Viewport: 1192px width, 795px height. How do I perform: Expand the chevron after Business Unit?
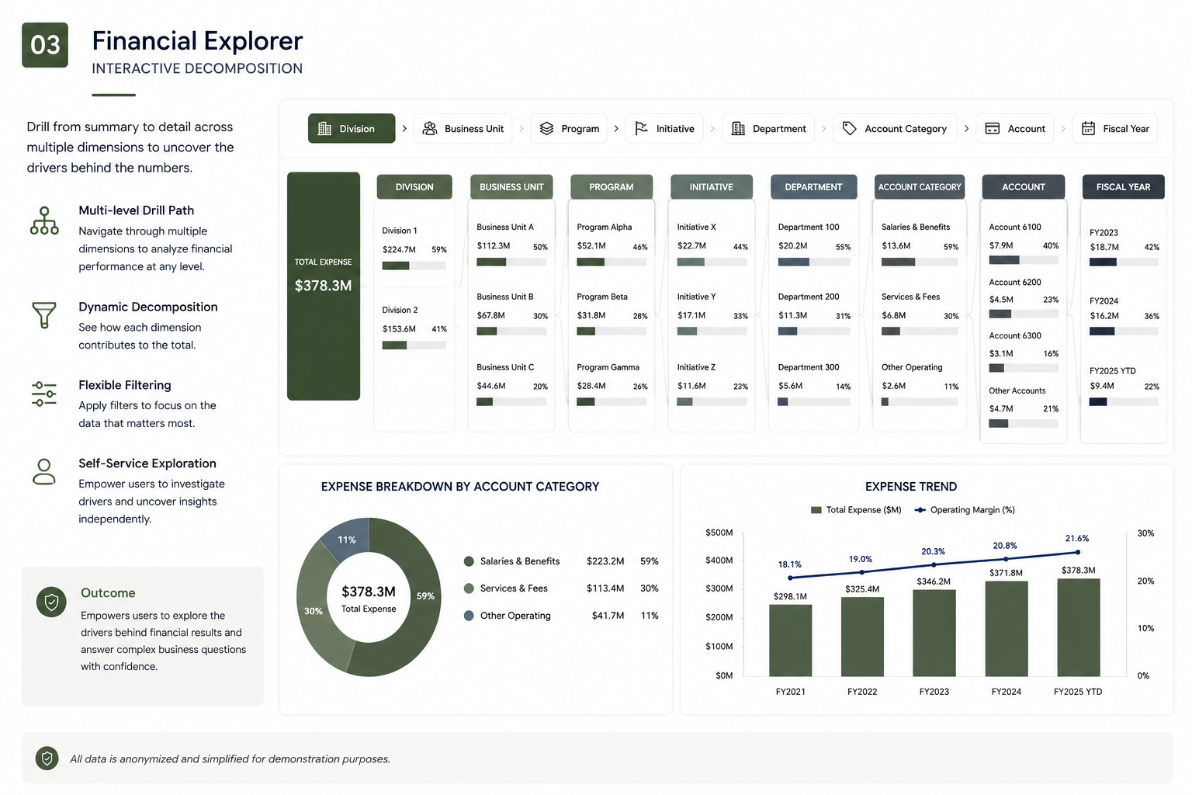coord(521,129)
